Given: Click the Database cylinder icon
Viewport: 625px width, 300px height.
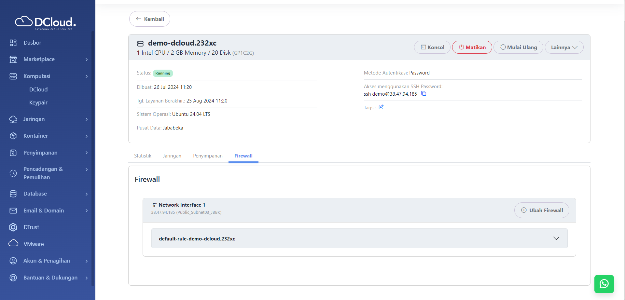Looking at the screenshot, I should click(x=13, y=194).
